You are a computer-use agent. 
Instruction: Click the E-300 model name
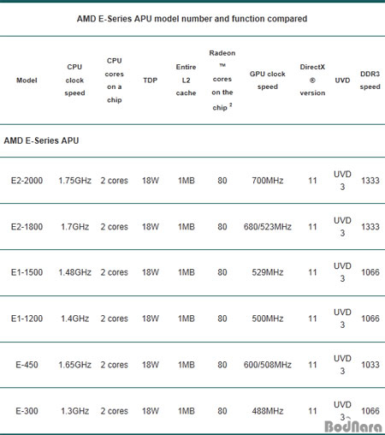(x=27, y=411)
